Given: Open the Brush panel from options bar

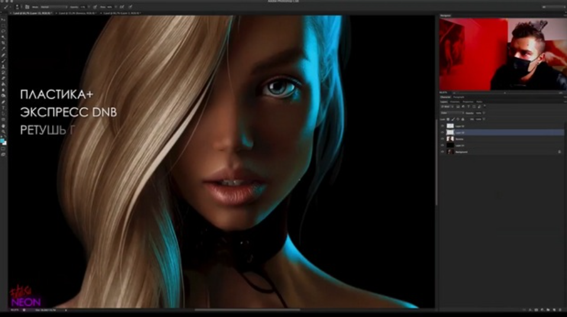Looking at the screenshot, I should click(27, 7).
